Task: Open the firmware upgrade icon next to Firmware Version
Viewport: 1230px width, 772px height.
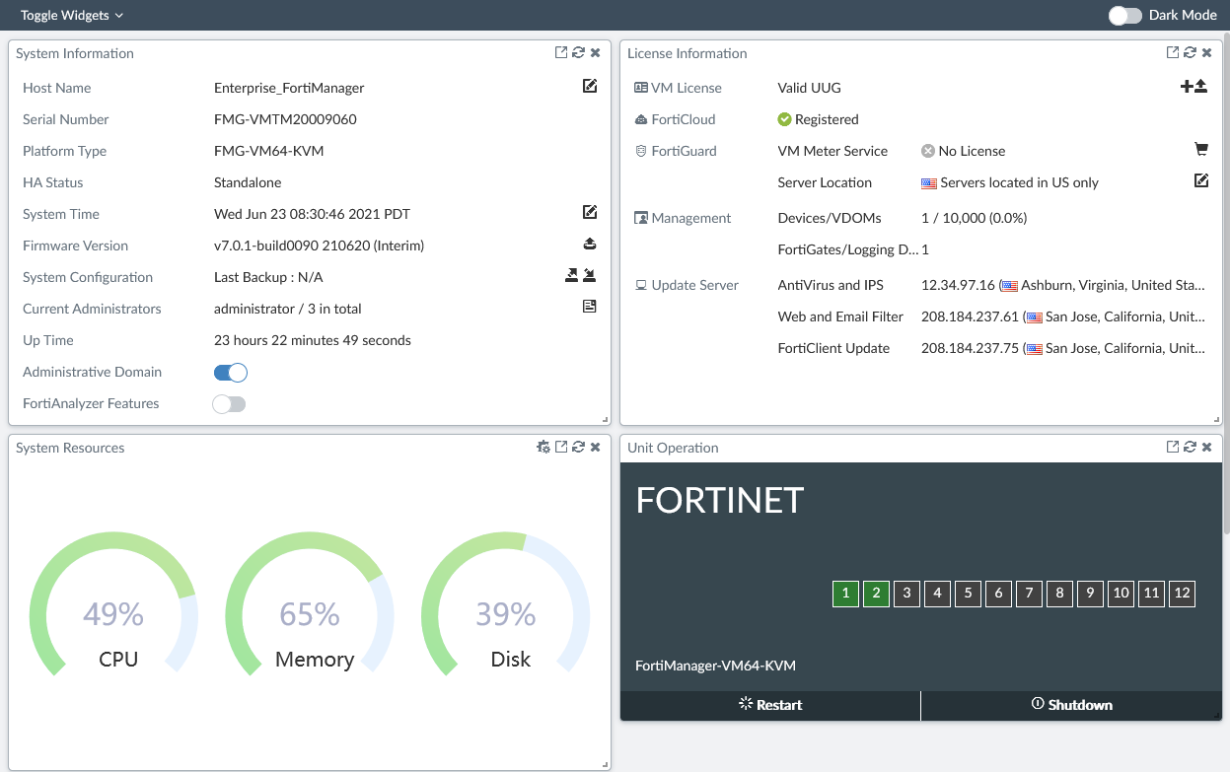Action: pyautogui.click(x=589, y=244)
